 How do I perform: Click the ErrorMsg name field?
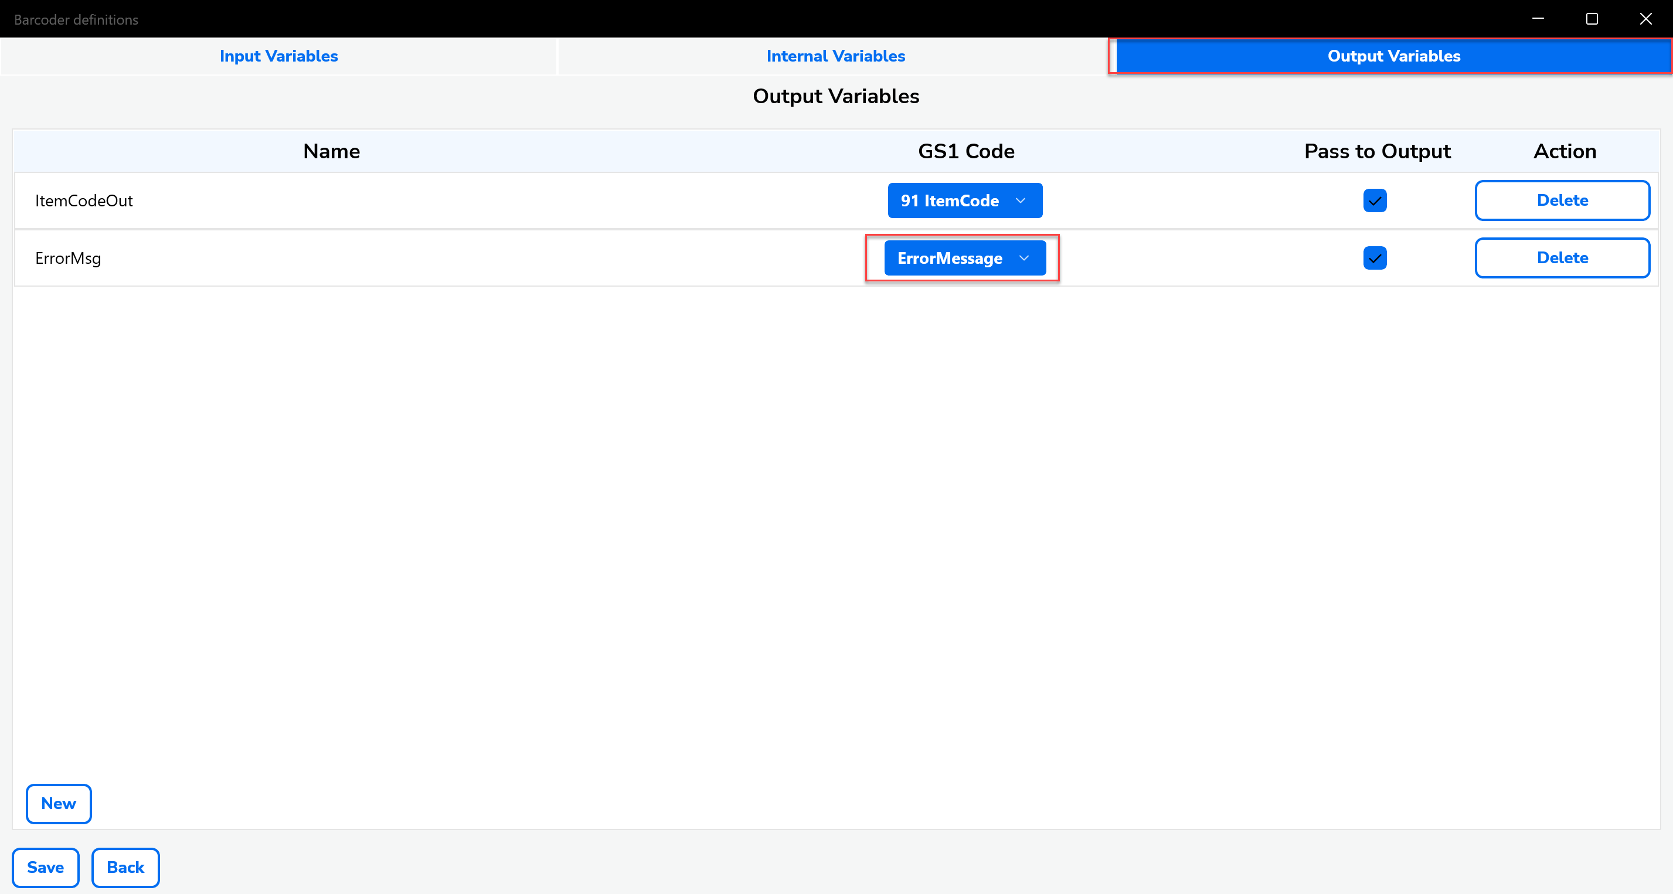pos(68,259)
